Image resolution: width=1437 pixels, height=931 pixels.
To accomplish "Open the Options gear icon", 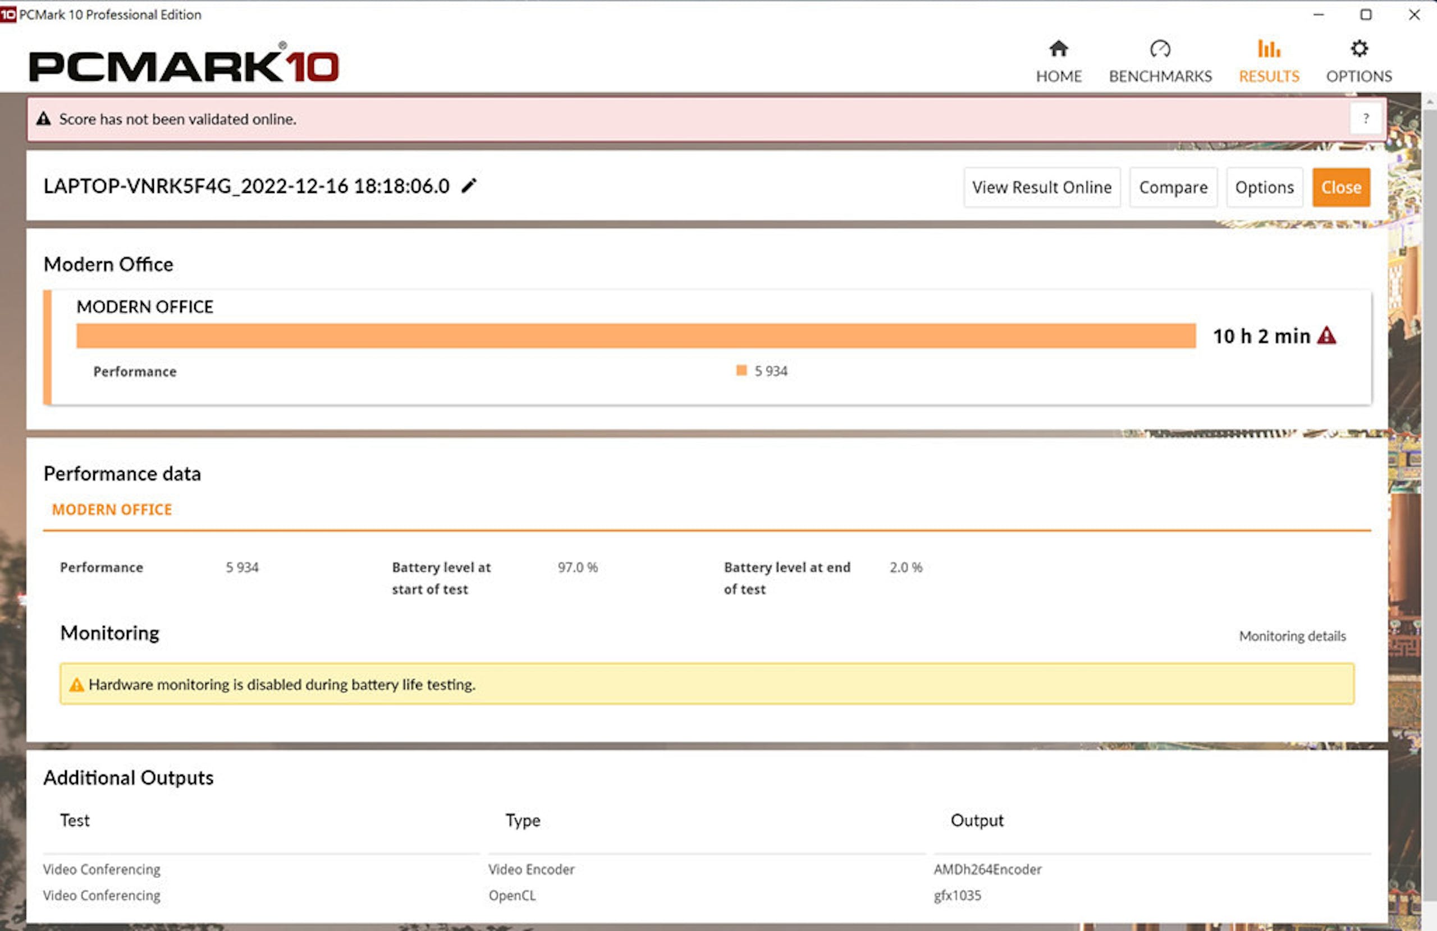I will point(1359,49).
